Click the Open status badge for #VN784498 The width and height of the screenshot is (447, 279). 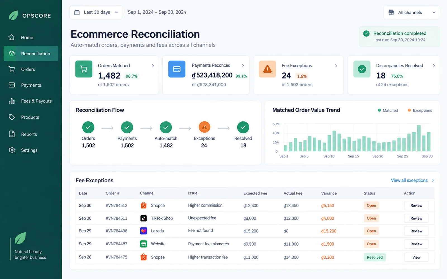point(371,231)
